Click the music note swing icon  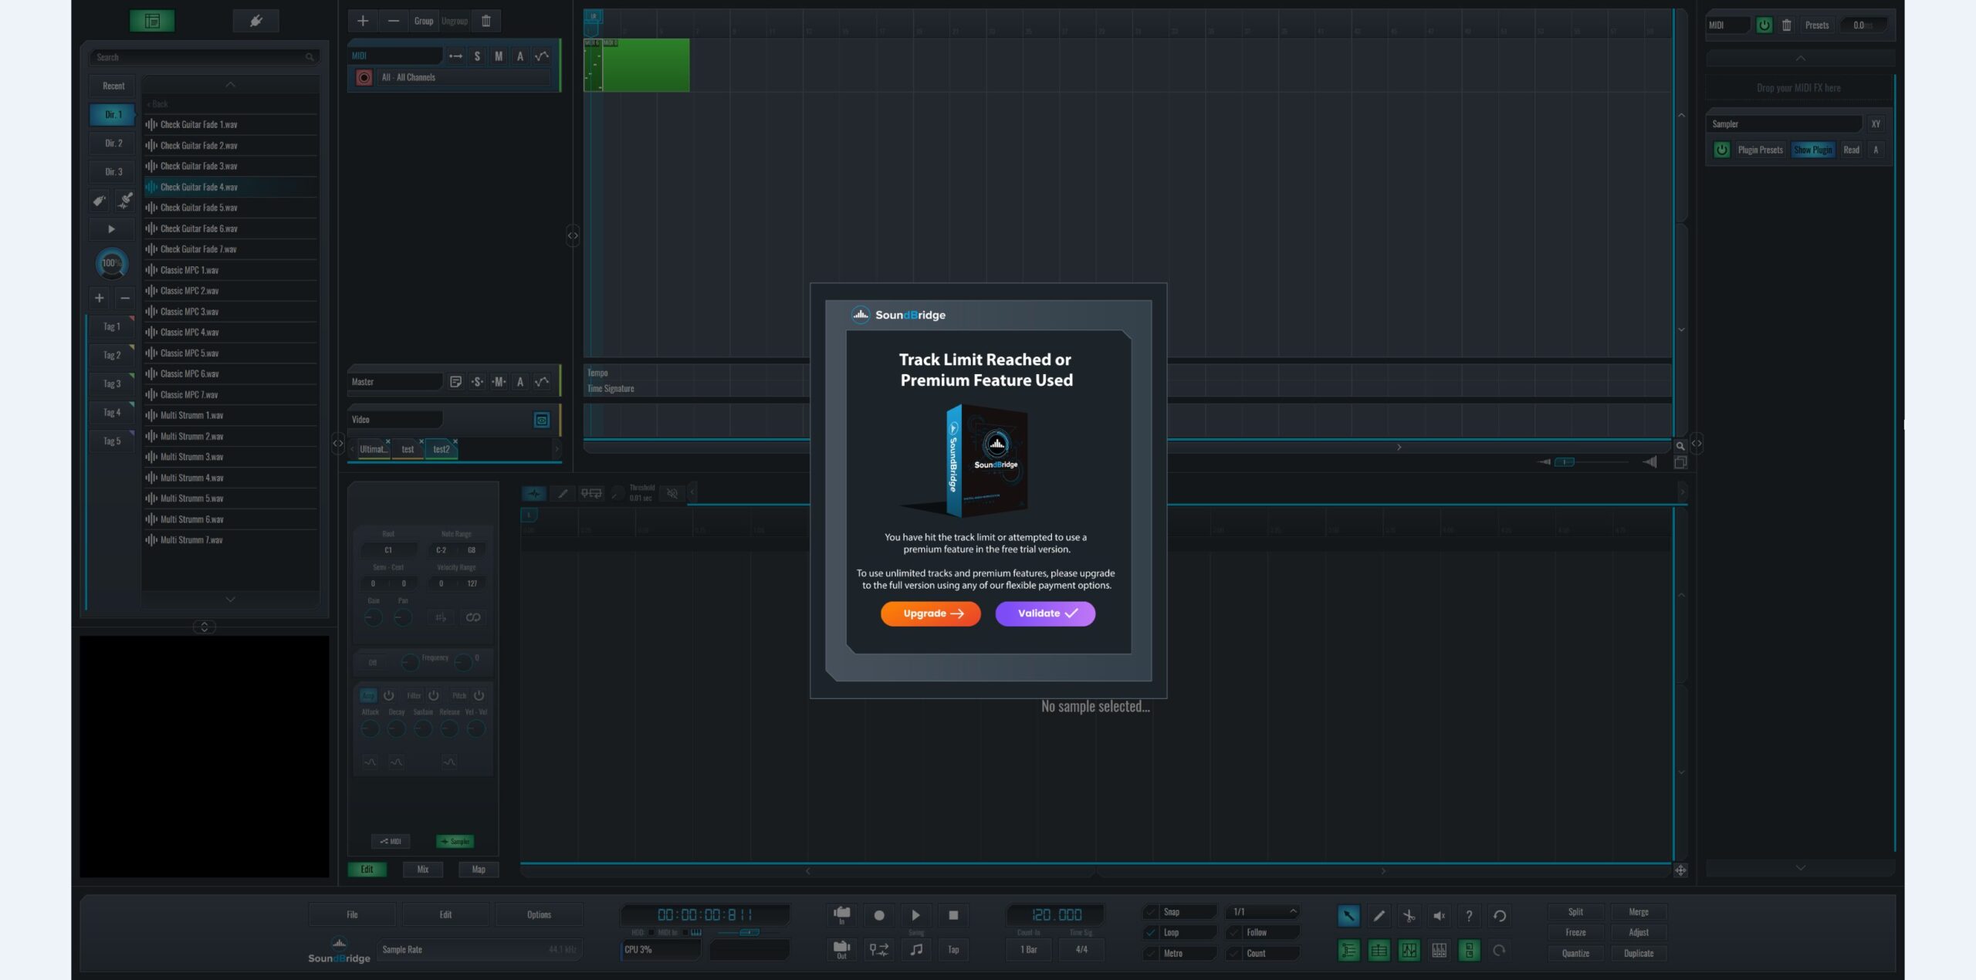click(x=916, y=949)
